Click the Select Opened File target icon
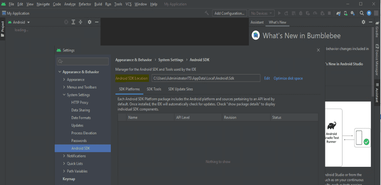381x185 pixels. pos(66,22)
